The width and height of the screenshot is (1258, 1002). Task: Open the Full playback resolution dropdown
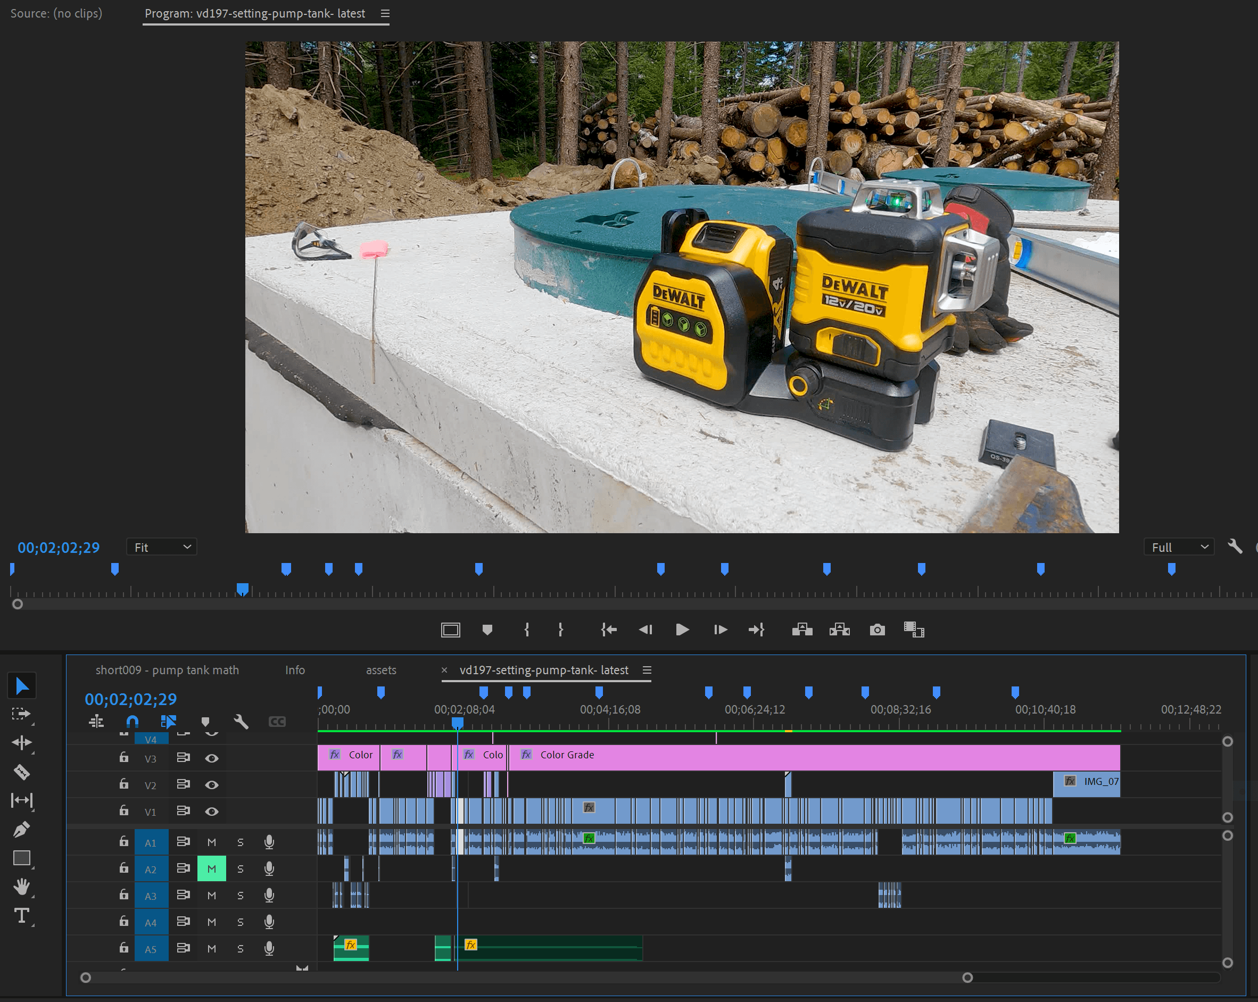pos(1178,546)
